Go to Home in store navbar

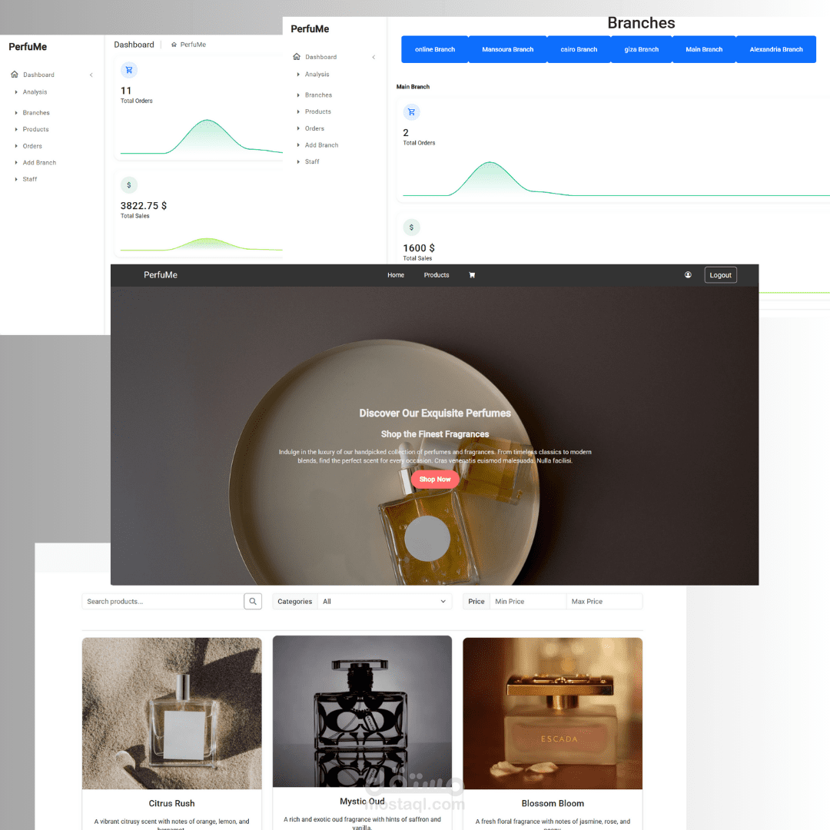point(396,275)
